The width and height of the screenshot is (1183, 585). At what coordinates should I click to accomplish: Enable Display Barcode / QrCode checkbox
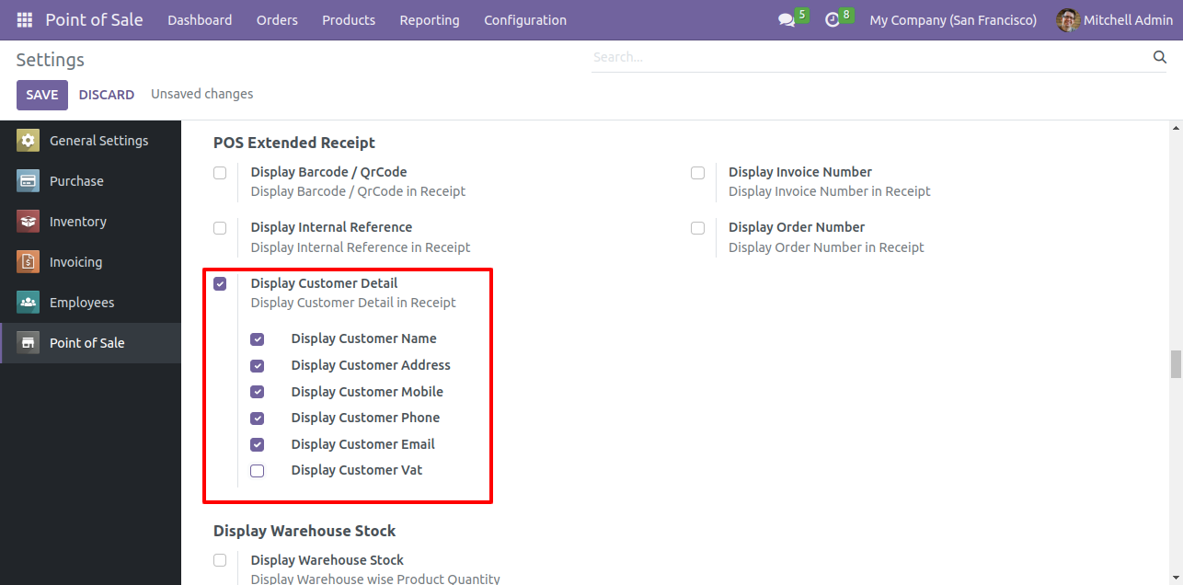[x=220, y=173]
